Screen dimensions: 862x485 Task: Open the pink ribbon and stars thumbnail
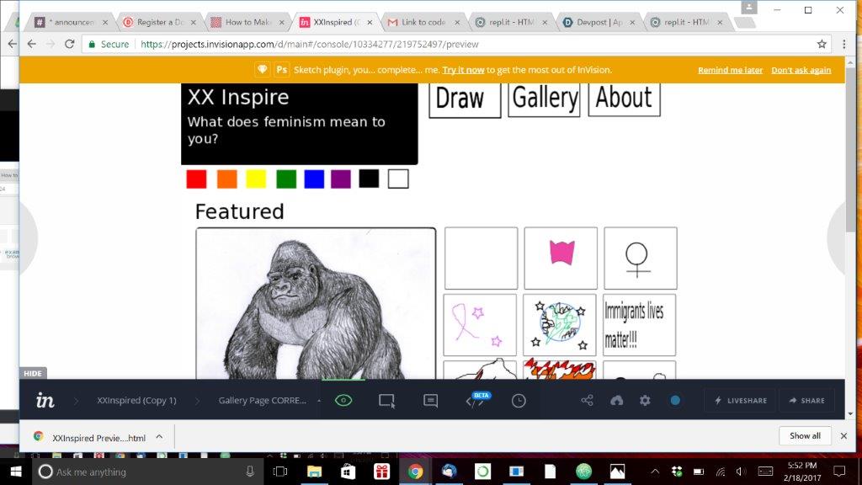click(x=480, y=325)
